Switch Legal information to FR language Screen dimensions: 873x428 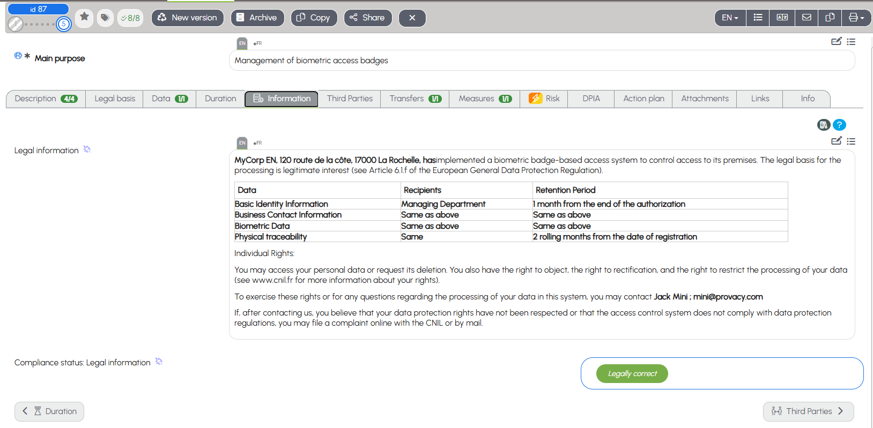(258, 143)
